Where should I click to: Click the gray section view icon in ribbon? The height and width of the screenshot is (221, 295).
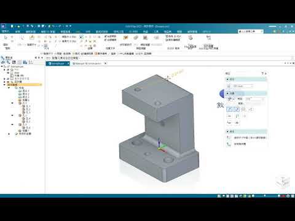136,37
